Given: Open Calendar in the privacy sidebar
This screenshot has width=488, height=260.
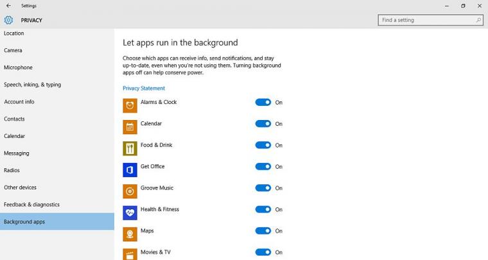Looking at the screenshot, I should tap(57, 136).
